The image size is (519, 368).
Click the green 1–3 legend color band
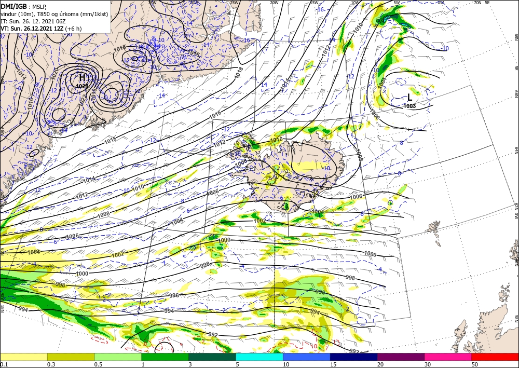165,357
